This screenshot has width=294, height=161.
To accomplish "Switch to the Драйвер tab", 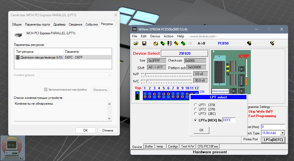I will point(59,24).
